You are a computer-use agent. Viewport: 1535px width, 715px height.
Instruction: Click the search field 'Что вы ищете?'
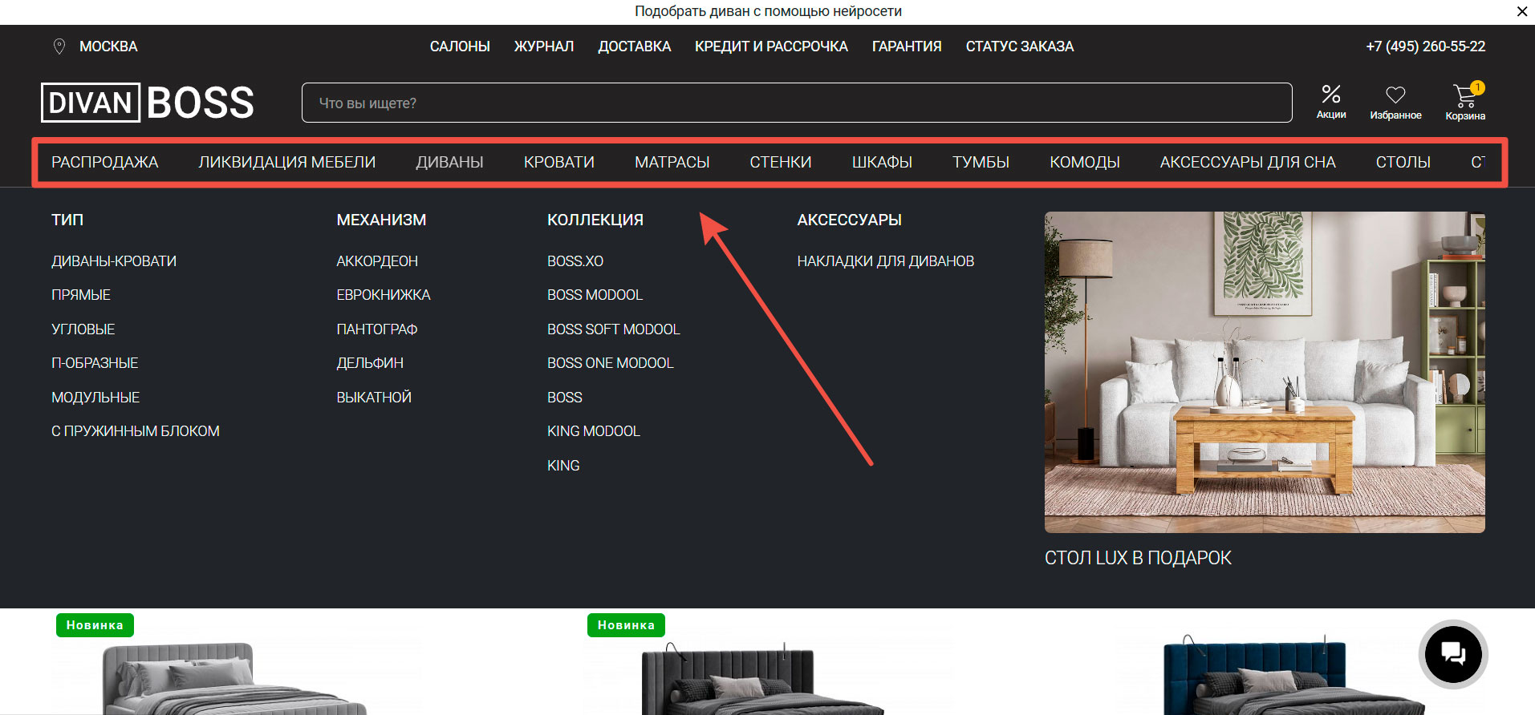(x=797, y=103)
